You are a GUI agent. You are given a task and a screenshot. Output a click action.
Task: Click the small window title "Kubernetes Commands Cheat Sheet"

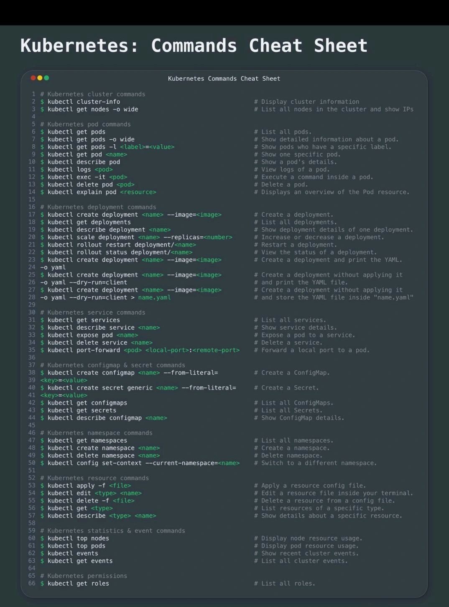pyautogui.click(x=224, y=79)
